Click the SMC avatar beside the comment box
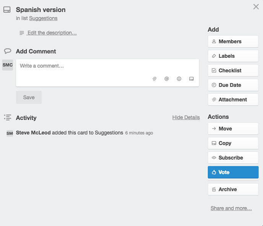The width and height of the screenshot is (263, 226). click(x=8, y=65)
